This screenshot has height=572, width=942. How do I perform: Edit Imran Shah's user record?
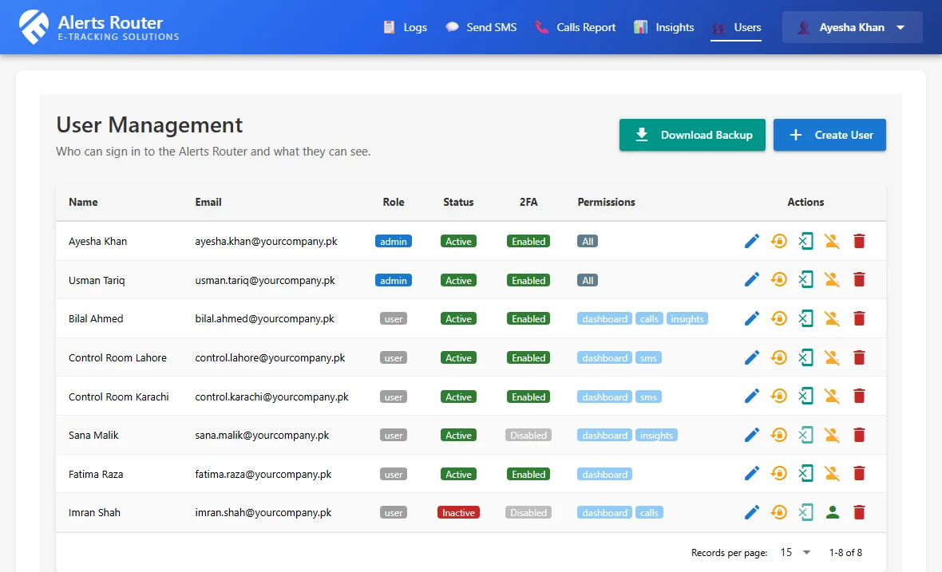(751, 513)
